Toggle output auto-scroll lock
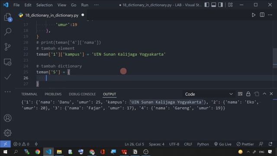 tap(248, 94)
